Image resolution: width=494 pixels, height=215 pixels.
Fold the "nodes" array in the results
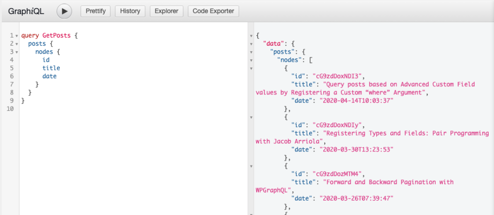point(251,60)
